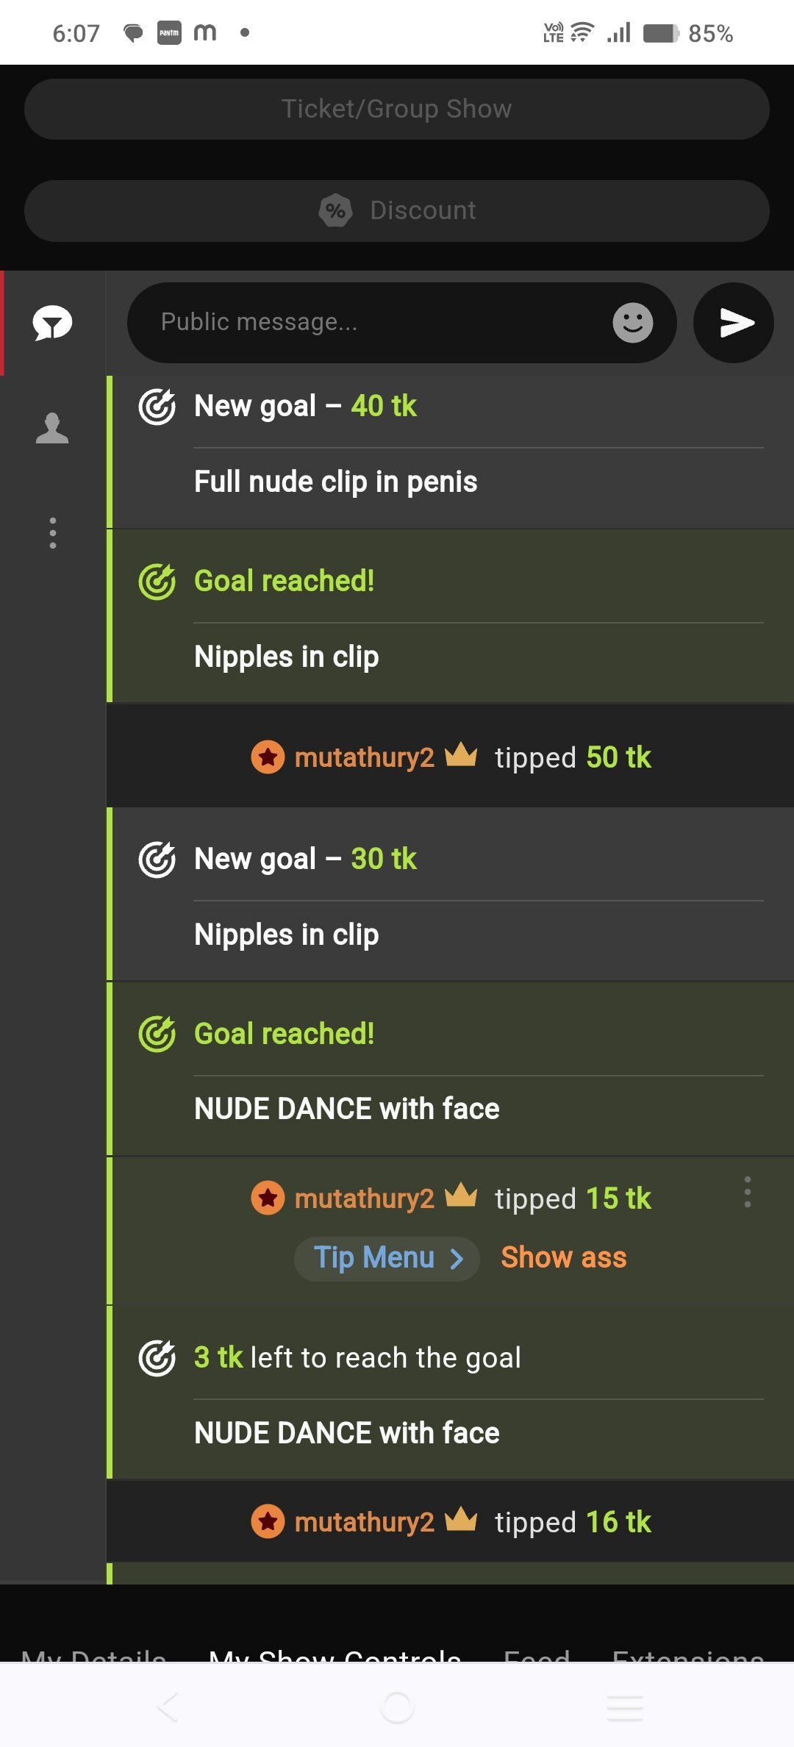Open sidebar three-dot more options
This screenshot has height=1747, width=794.
click(x=52, y=533)
